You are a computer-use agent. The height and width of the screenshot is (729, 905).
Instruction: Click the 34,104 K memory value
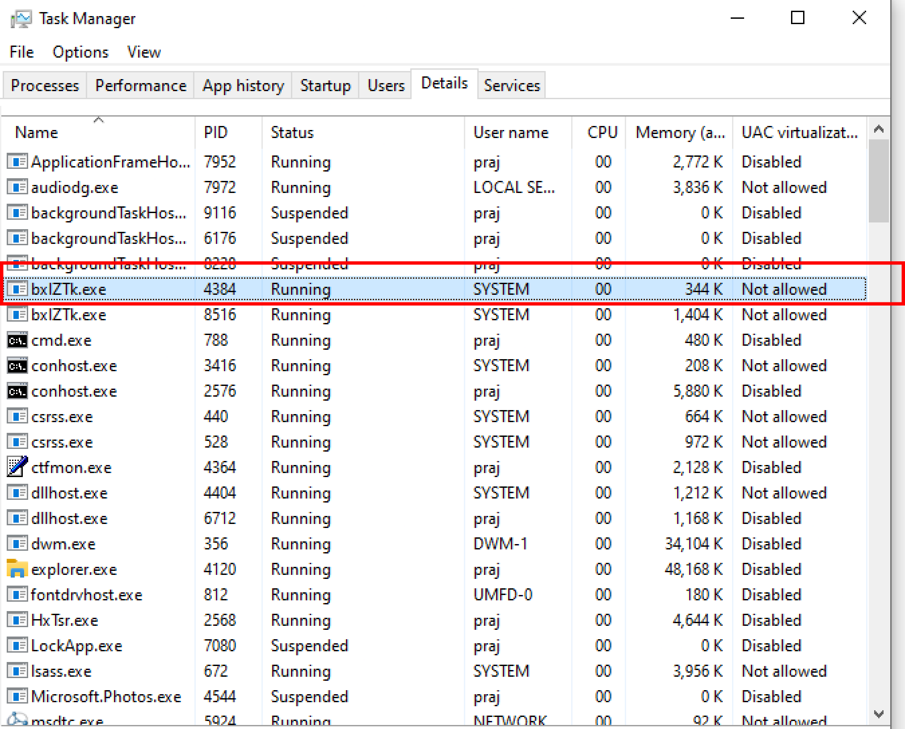click(694, 544)
